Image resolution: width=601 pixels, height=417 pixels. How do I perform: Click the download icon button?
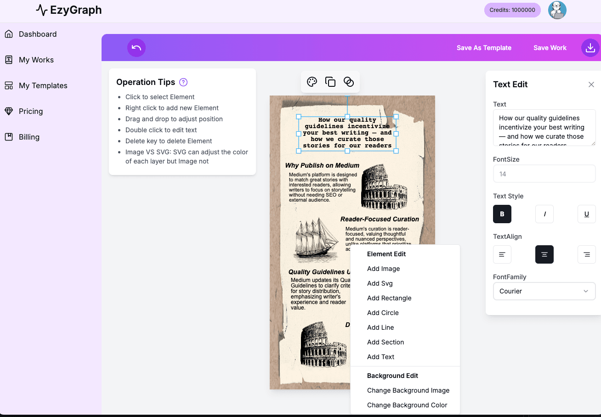[590, 48]
